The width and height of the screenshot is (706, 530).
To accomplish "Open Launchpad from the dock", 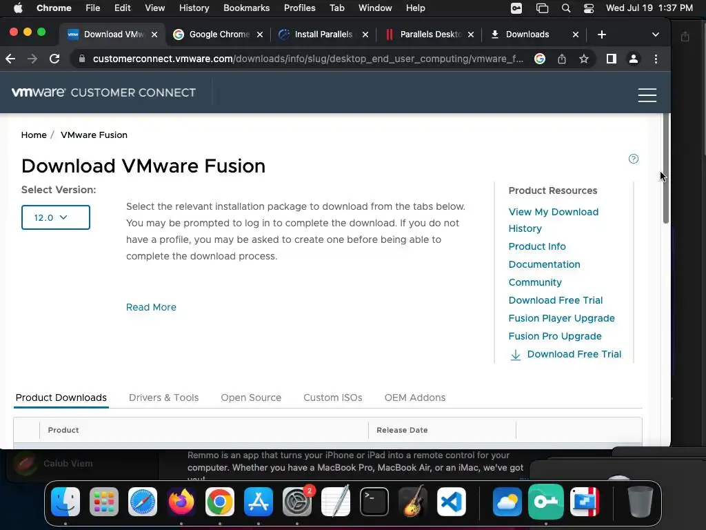I will coord(104,502).
